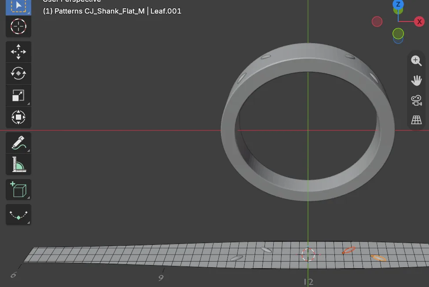Toggle perspective/orthographic projection grid button
This screenshot has width=429, height=287.
point(416,120)
